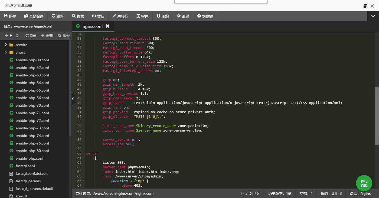The width and height of the screenshot is (379, 198).
Task: Fold the location block at line 66
Action: point(83,181)
